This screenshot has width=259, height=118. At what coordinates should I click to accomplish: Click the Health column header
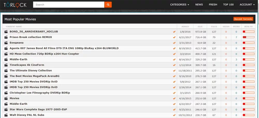(x=248, y=27)
